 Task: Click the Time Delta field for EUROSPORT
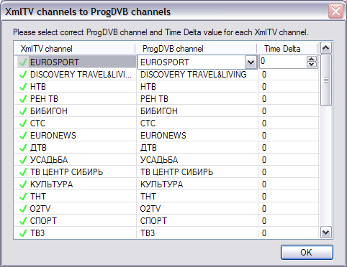(x=283, y=62)
